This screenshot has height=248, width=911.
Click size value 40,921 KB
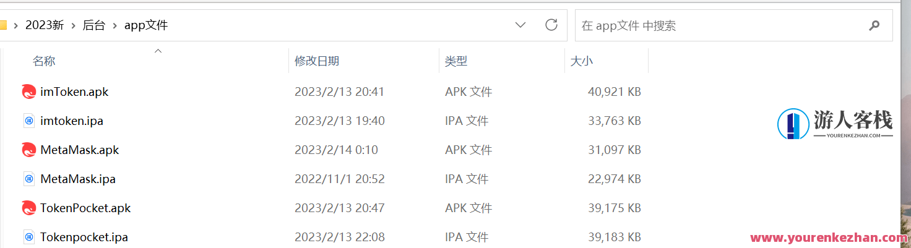click(614, 92)
